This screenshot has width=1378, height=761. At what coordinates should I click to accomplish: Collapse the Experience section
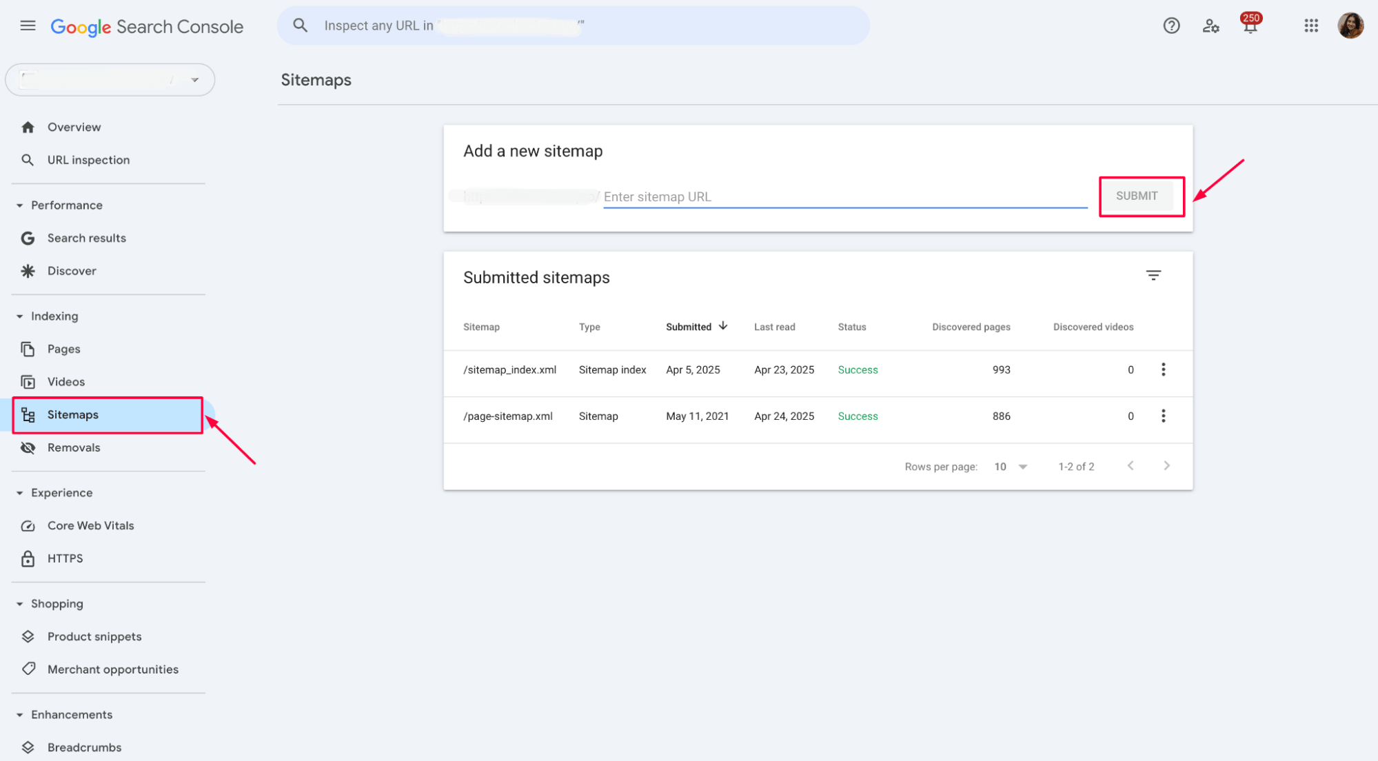[19, 493]
